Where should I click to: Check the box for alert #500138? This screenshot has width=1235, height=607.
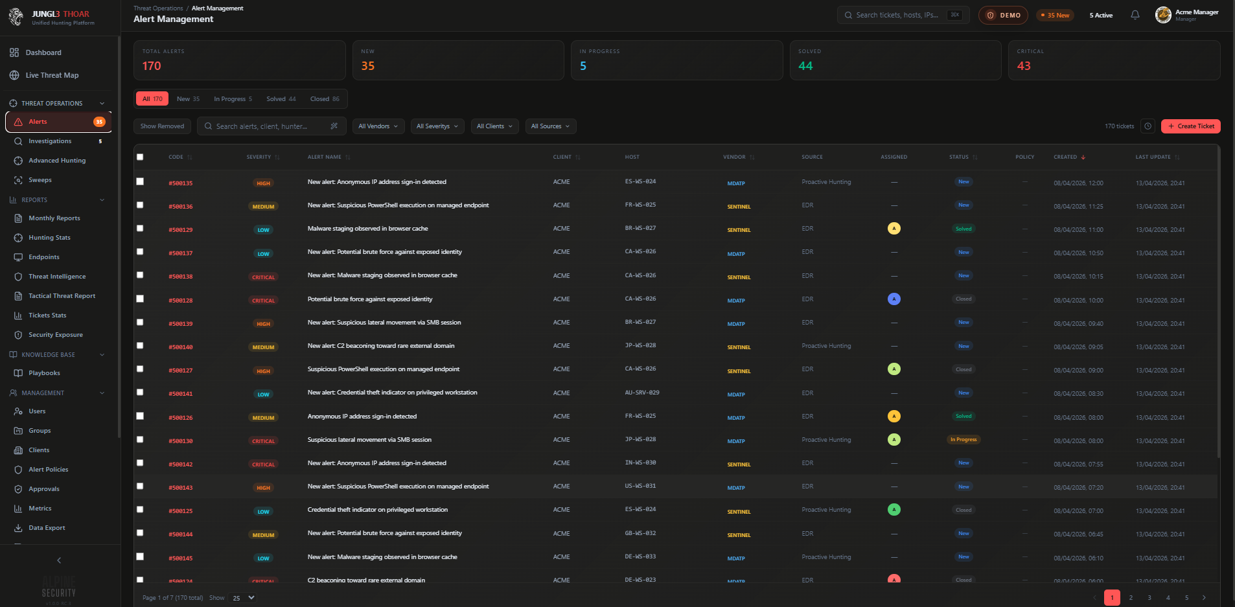[x=140, y=275]
